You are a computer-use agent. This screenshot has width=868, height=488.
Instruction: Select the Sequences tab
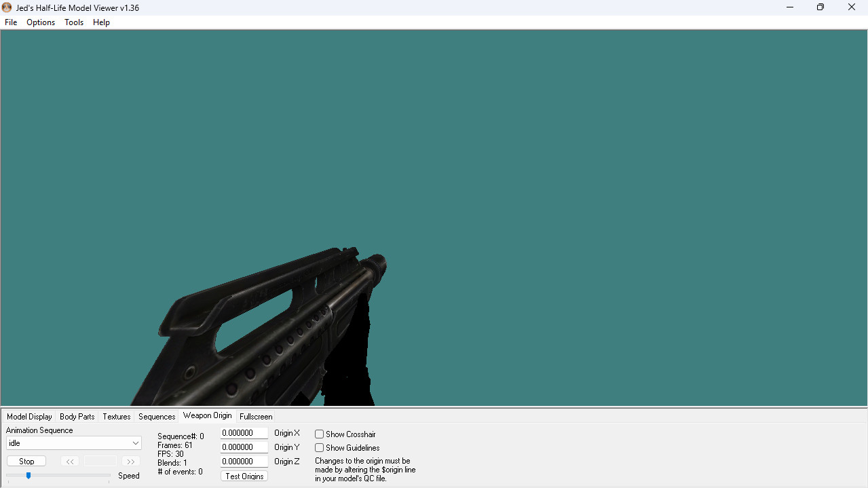(x=157, y=417)
